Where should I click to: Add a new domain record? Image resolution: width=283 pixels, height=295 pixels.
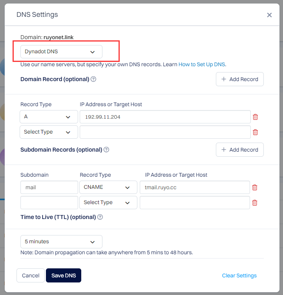(x=240, y=79)
